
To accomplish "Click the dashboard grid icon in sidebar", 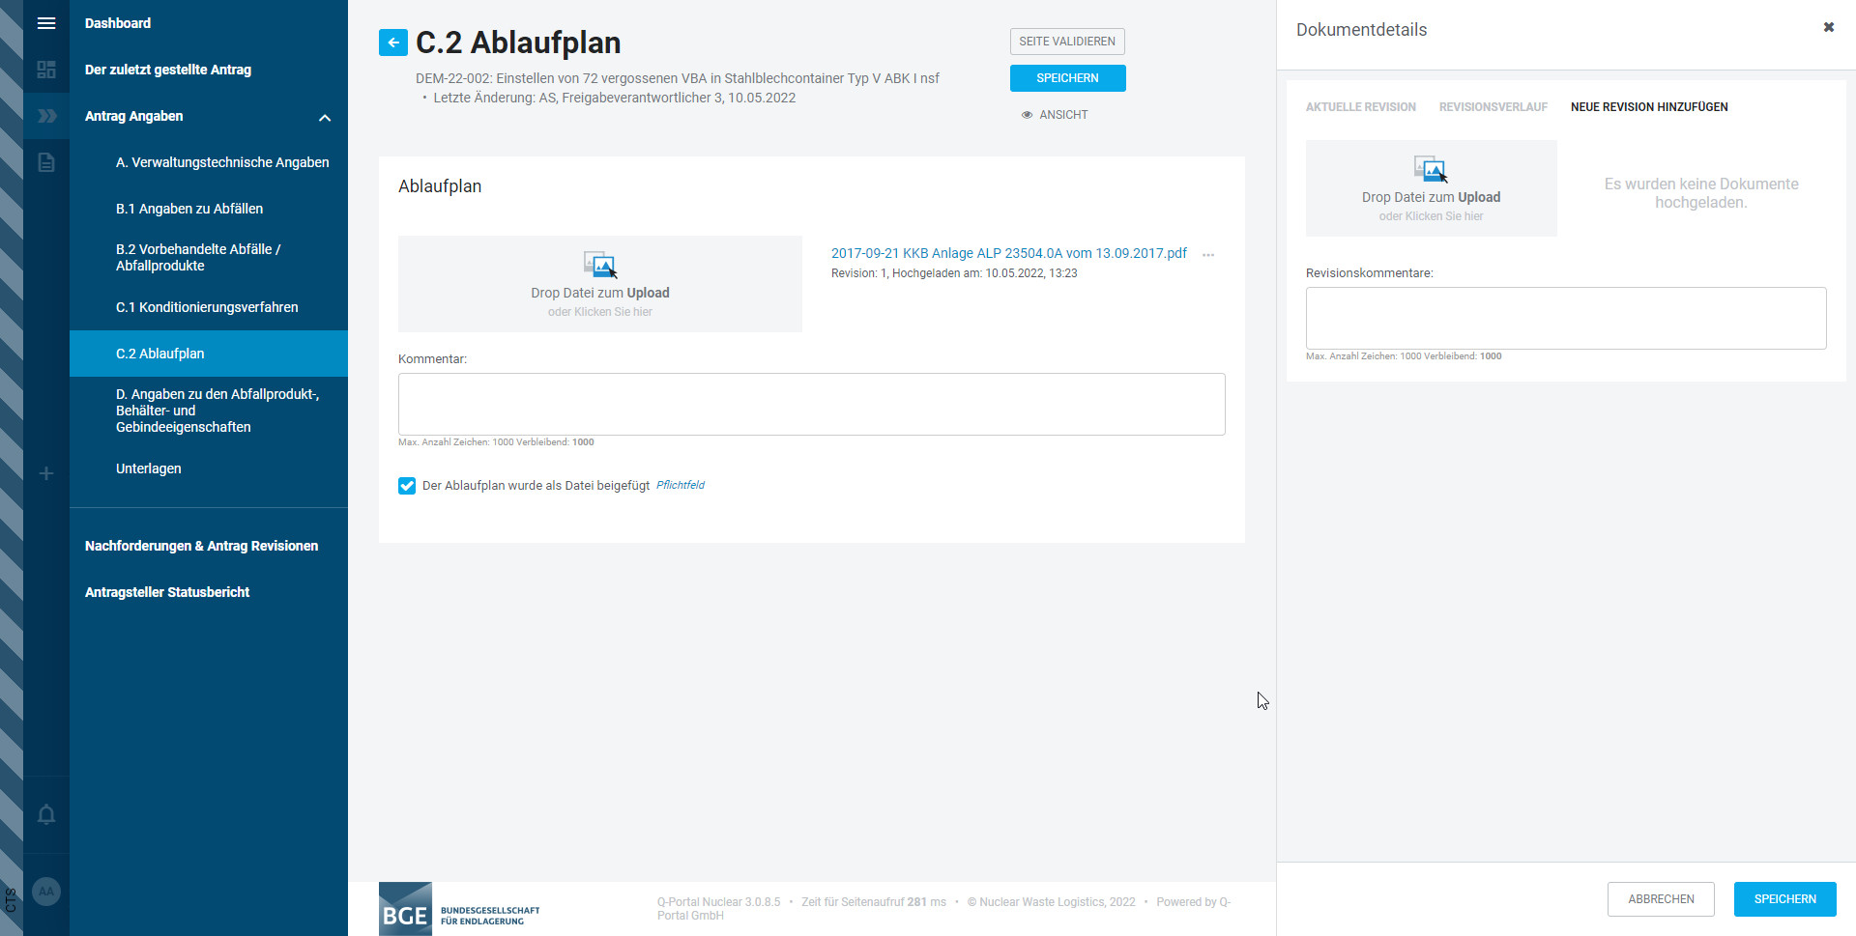I will (45, 70).
